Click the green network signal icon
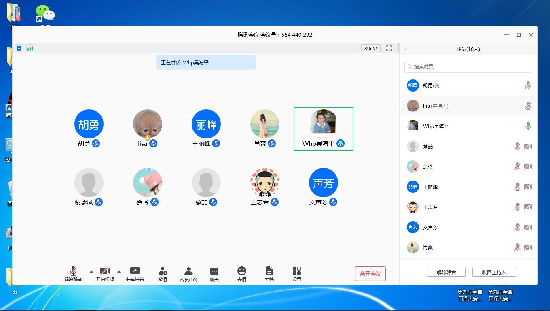550x311 pixels. point(30,49)
